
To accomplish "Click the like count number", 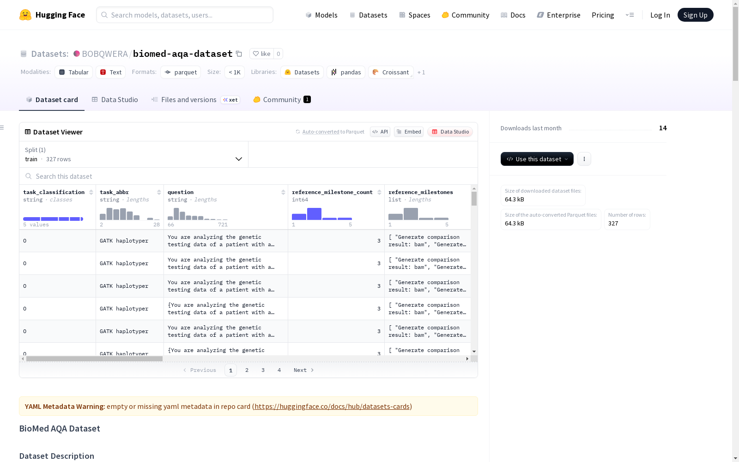I will [279, 54].
